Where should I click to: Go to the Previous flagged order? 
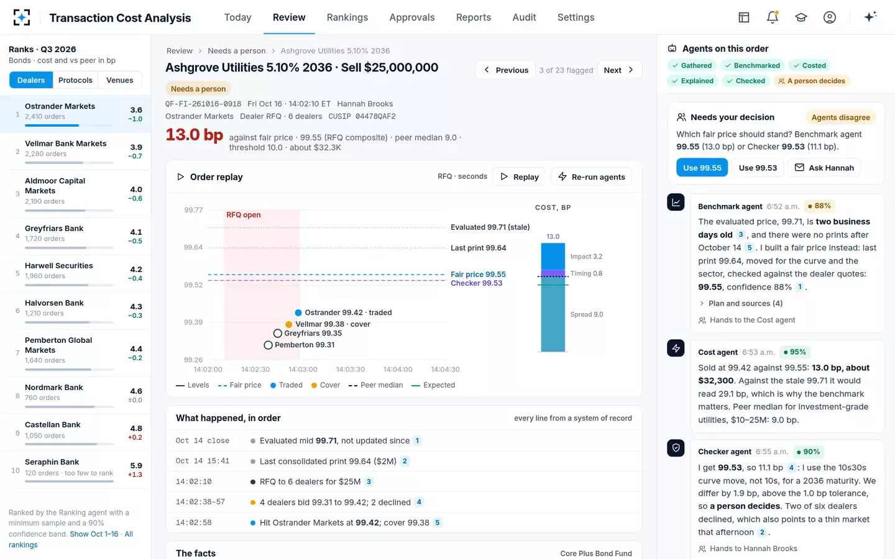coord(506,70)
